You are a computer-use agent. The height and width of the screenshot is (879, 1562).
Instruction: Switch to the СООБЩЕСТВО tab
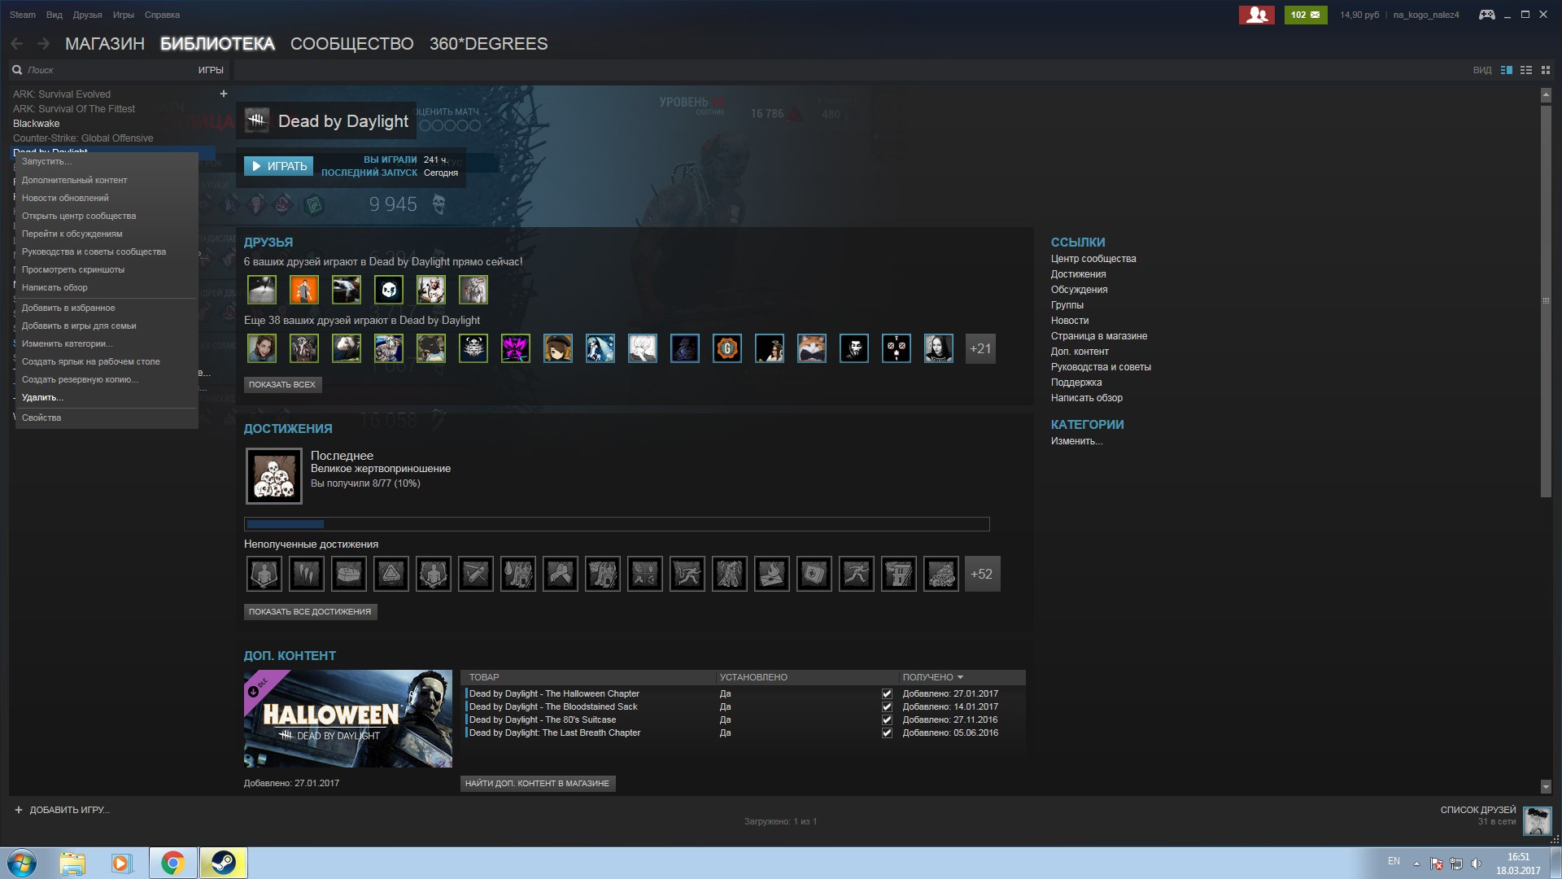(352, 44)
